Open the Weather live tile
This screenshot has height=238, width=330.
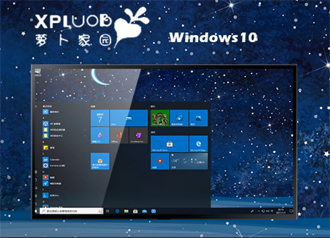tap(189, 161)
